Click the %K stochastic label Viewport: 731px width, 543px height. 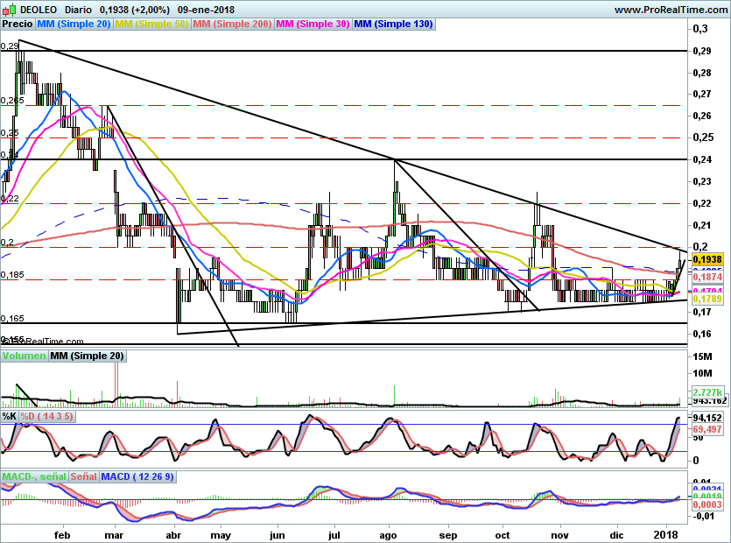[x=10, y=416]
